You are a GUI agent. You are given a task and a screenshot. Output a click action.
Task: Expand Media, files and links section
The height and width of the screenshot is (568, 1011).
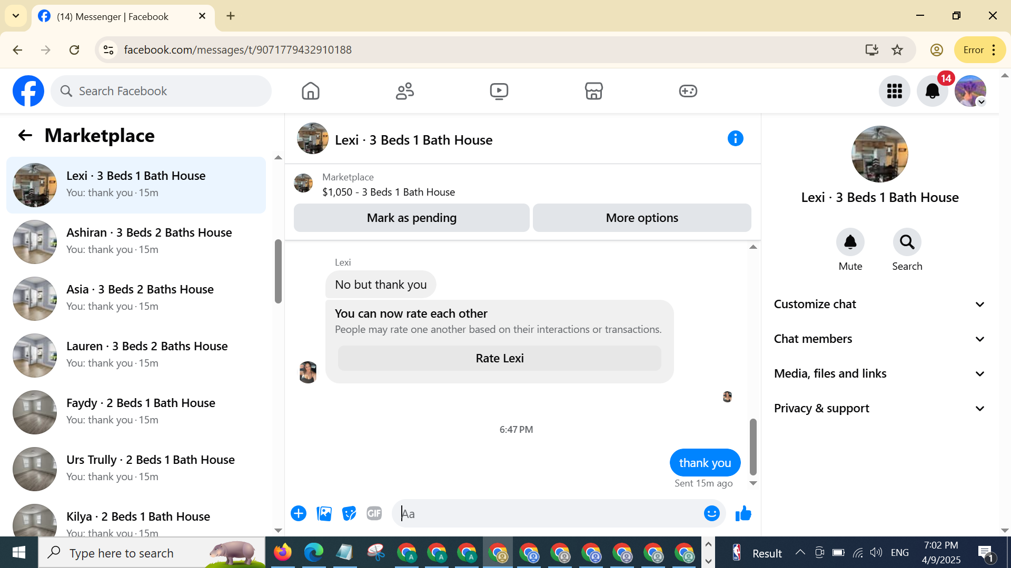point(879,374)
